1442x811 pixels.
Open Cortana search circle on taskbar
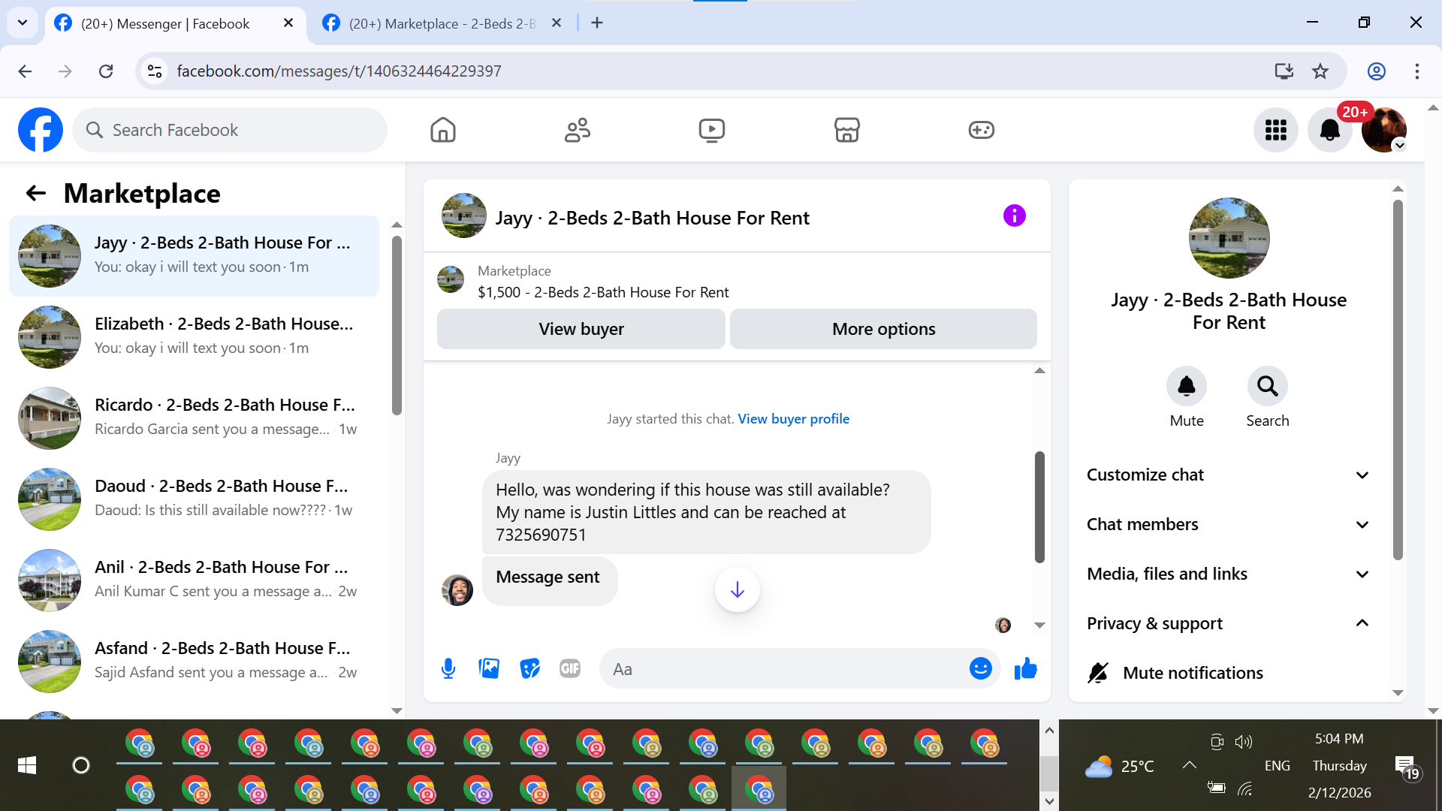click(81, 765)
